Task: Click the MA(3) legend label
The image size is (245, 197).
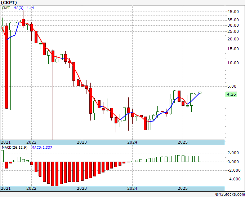Action: [x=18, y=8]
